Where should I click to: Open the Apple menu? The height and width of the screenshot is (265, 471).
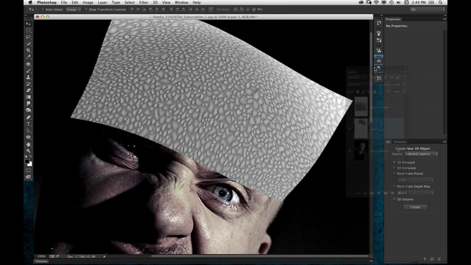30,2
